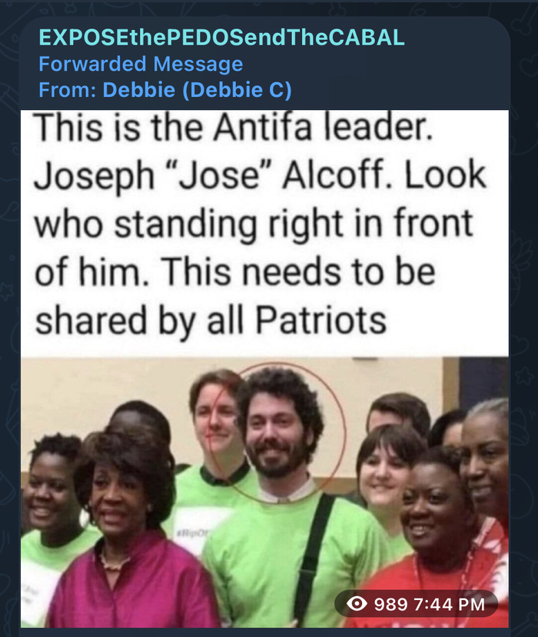Click the From: label in header
The image size is (538, 637).
[68, 89]
